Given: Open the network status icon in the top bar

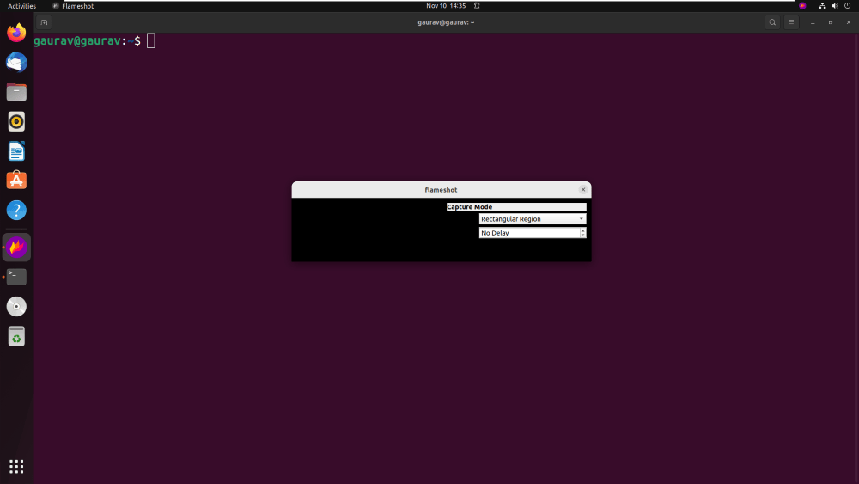Looking at the screenshot, I should click(822, 6).
